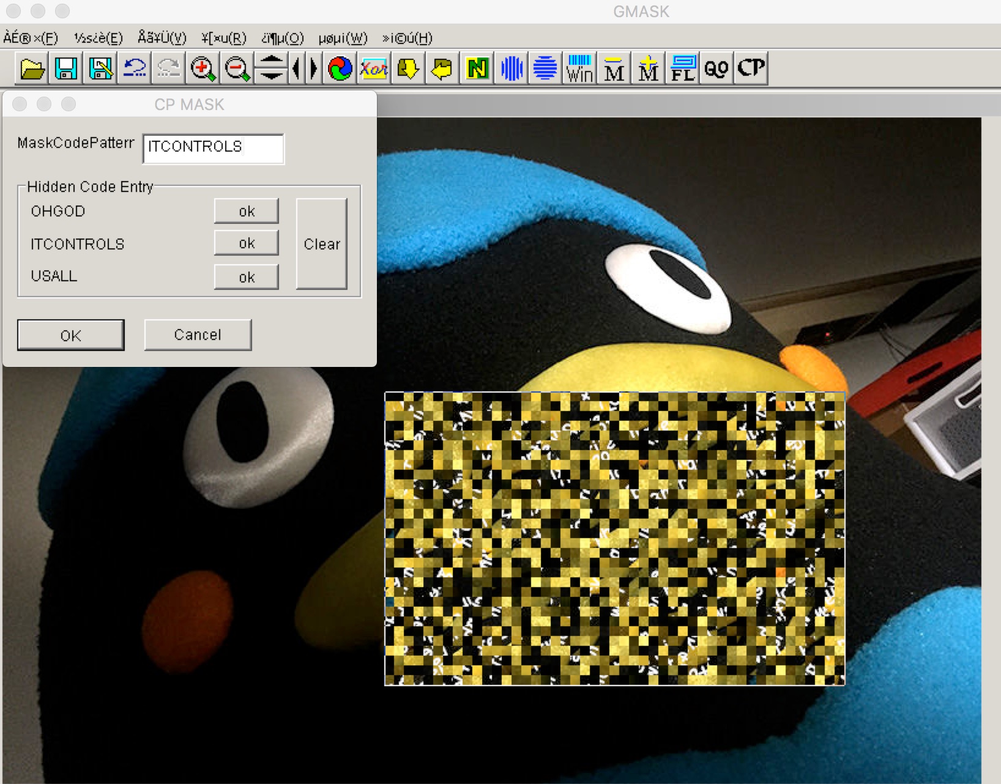This screenshot has height=784, width=1001.
Task: Click the yellow left-arrow icon
Action: point(442,68)
